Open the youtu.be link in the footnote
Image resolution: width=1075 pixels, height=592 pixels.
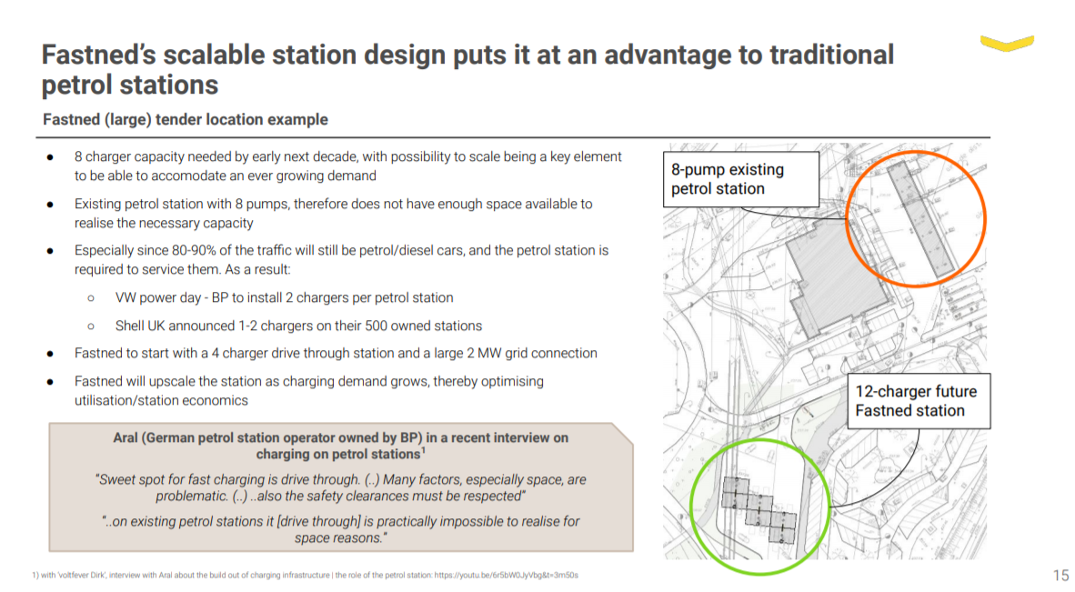tap(506, 575)
